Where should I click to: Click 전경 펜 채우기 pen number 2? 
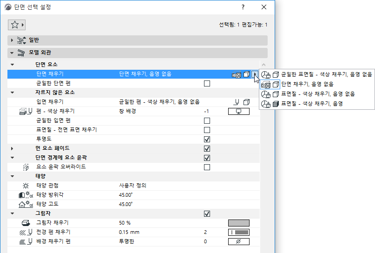[205, 232]
